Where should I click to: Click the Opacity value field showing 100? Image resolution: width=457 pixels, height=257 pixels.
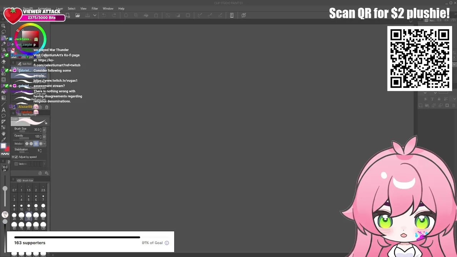coord(37,137)
